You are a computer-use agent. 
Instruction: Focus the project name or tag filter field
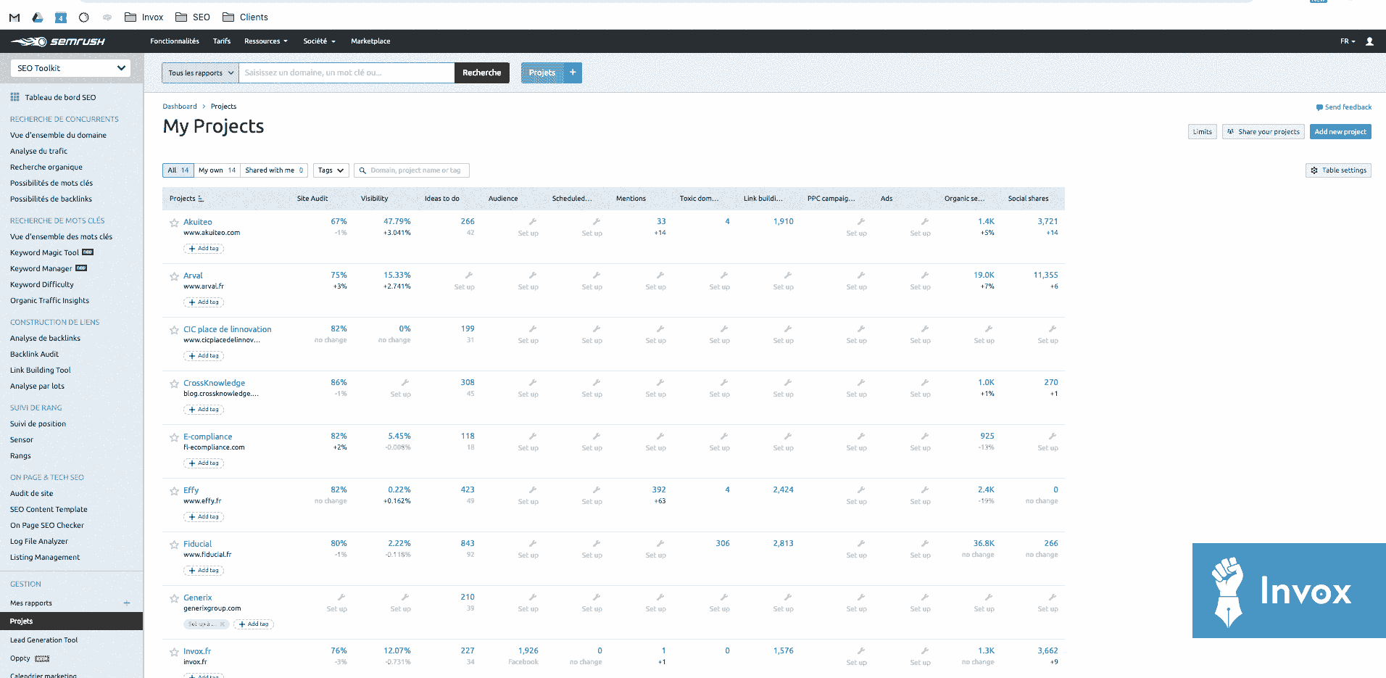(x=412, y=170)
